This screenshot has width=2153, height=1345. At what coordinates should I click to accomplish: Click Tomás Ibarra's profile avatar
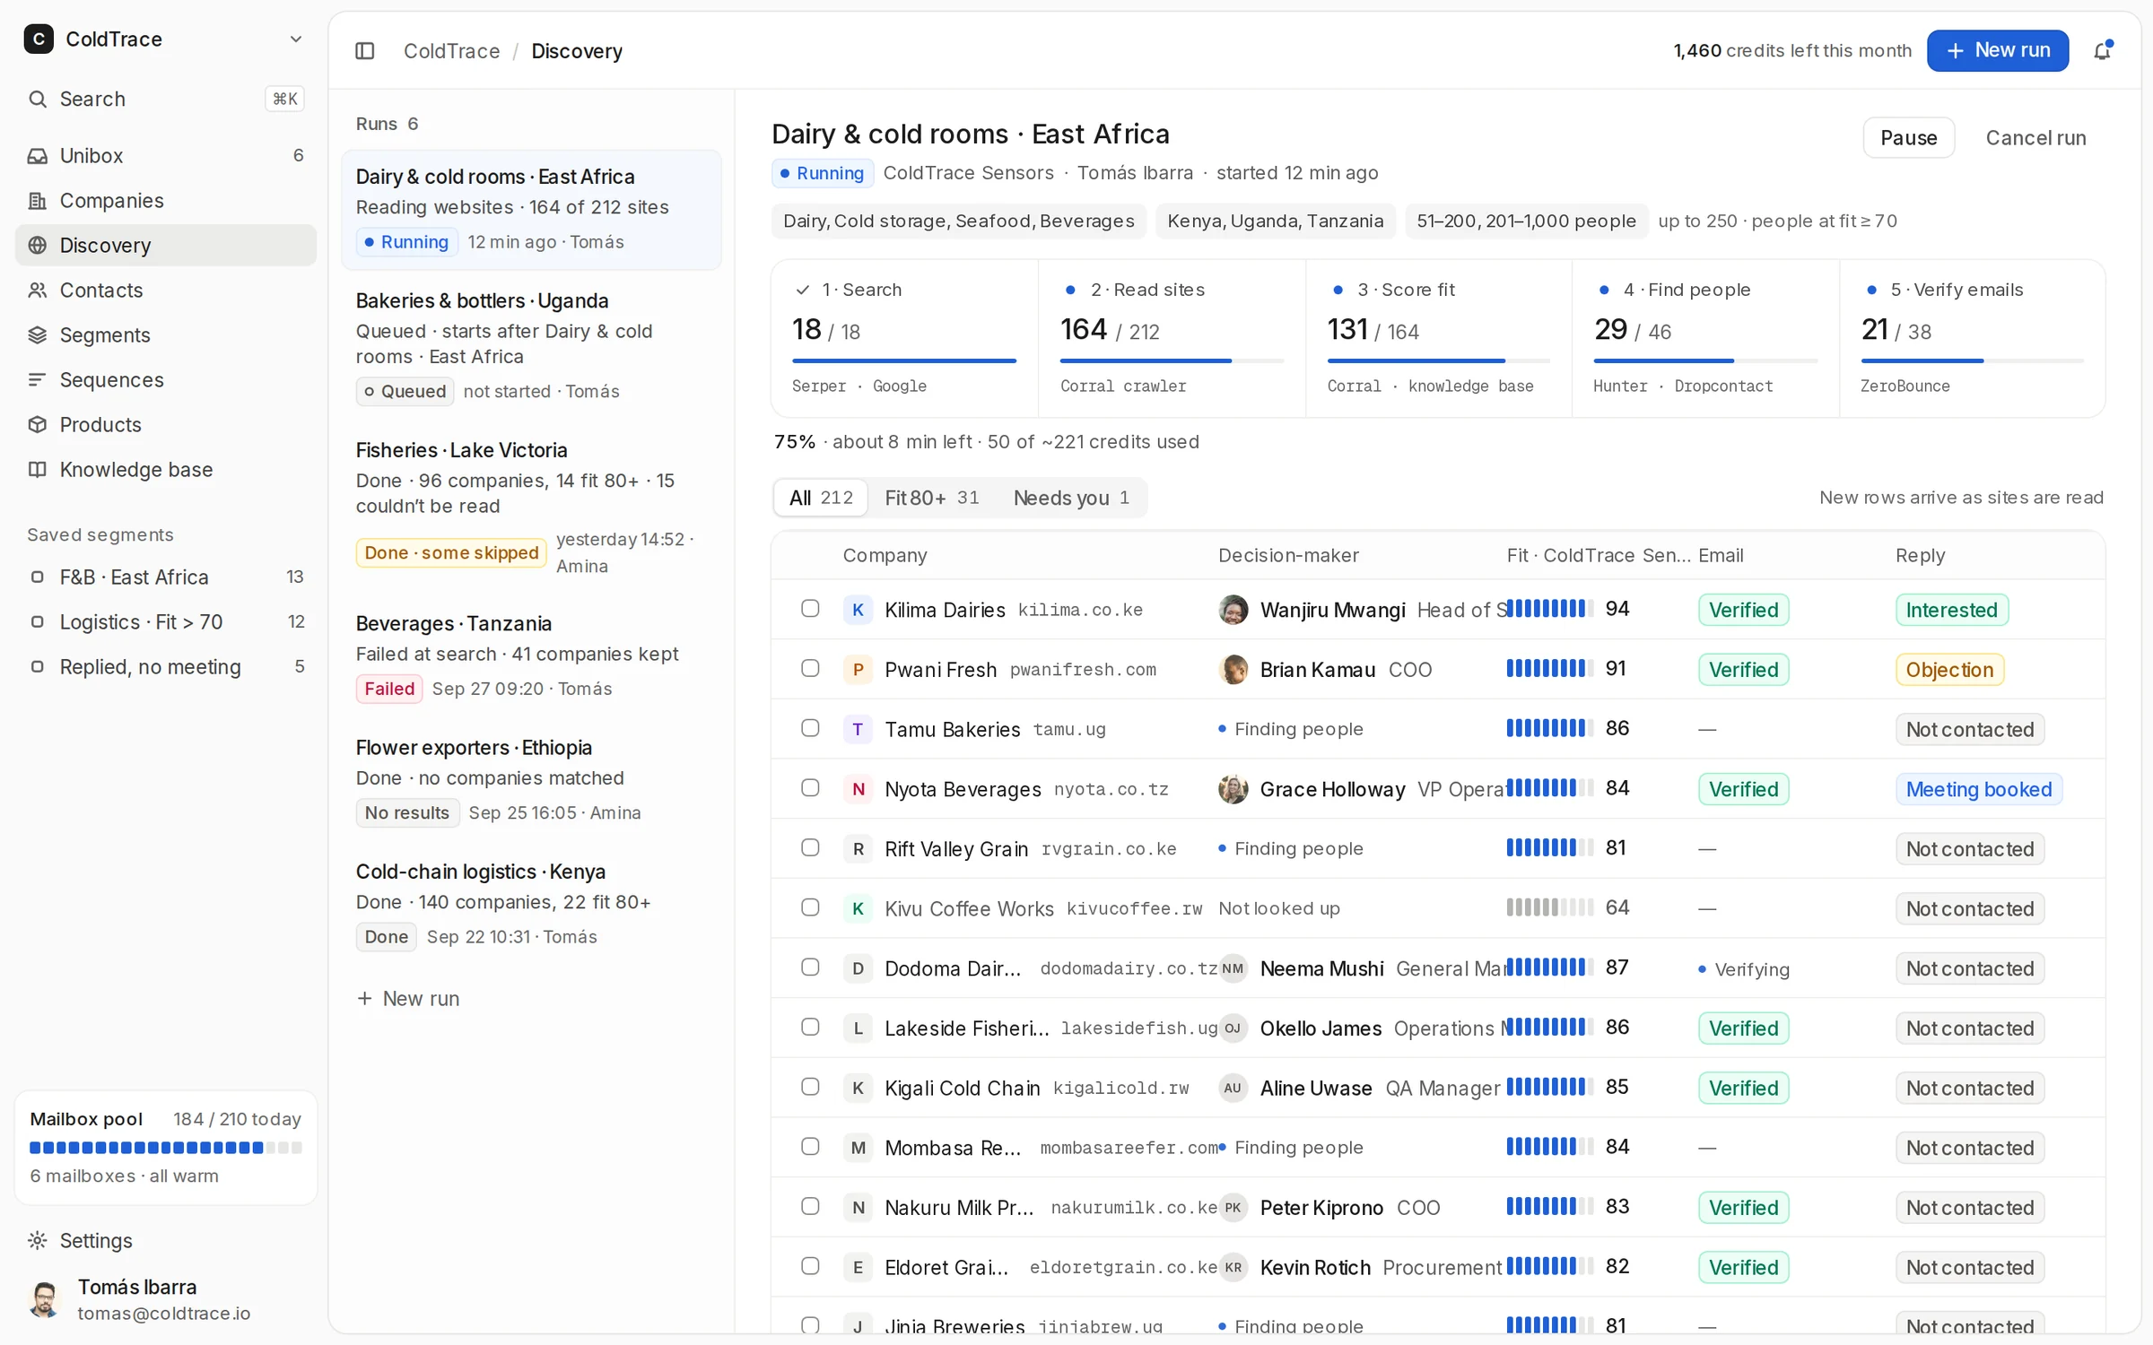click(x=45, y=1299)
